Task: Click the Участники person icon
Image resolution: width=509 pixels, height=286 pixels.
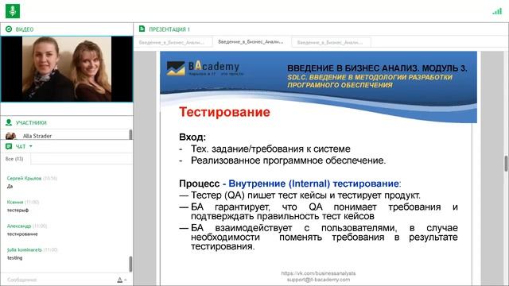Action: click(9, 122)
